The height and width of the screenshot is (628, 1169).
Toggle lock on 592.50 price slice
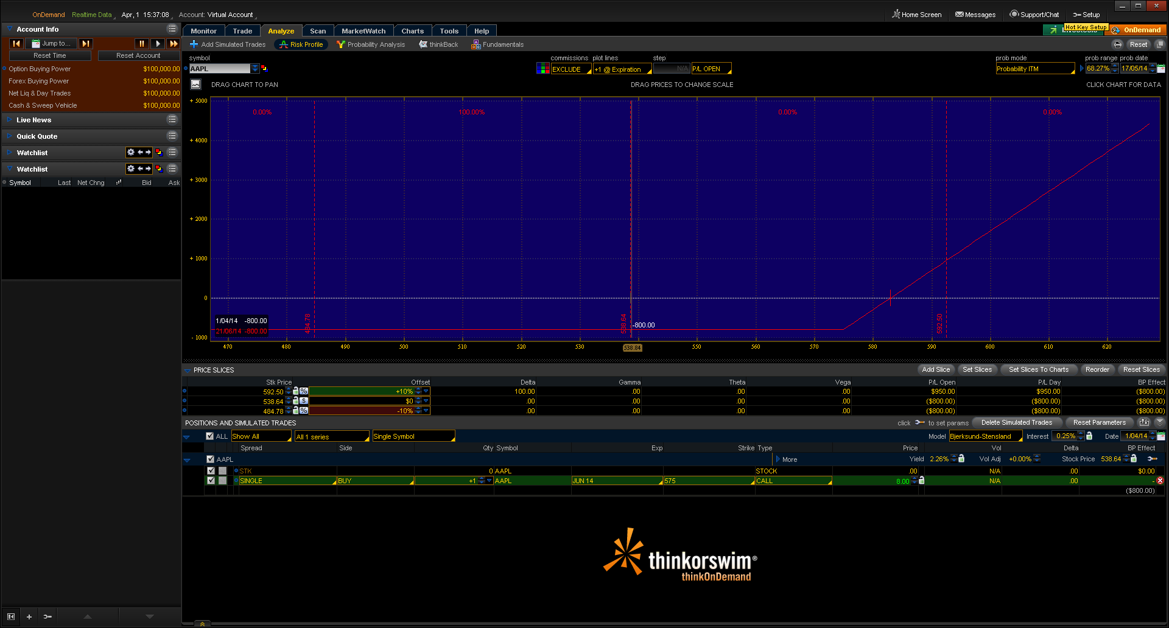[296, 391]
